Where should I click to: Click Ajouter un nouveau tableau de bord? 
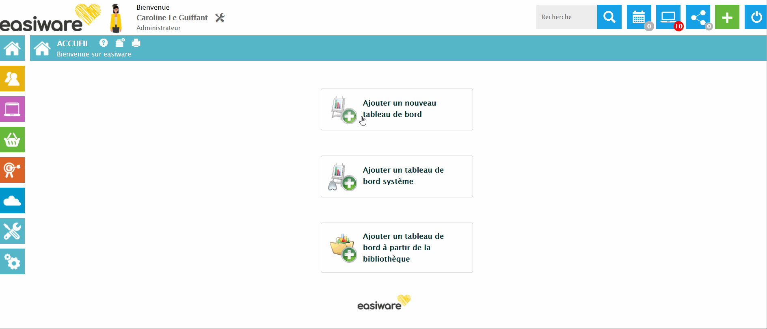tap(397, 109)
